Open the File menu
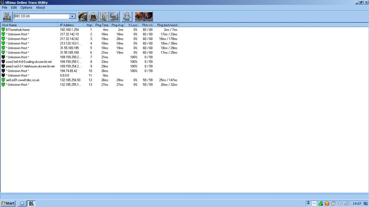Viewport: 369px width, 207px height. pyautogui.click(x=4, y=7)
